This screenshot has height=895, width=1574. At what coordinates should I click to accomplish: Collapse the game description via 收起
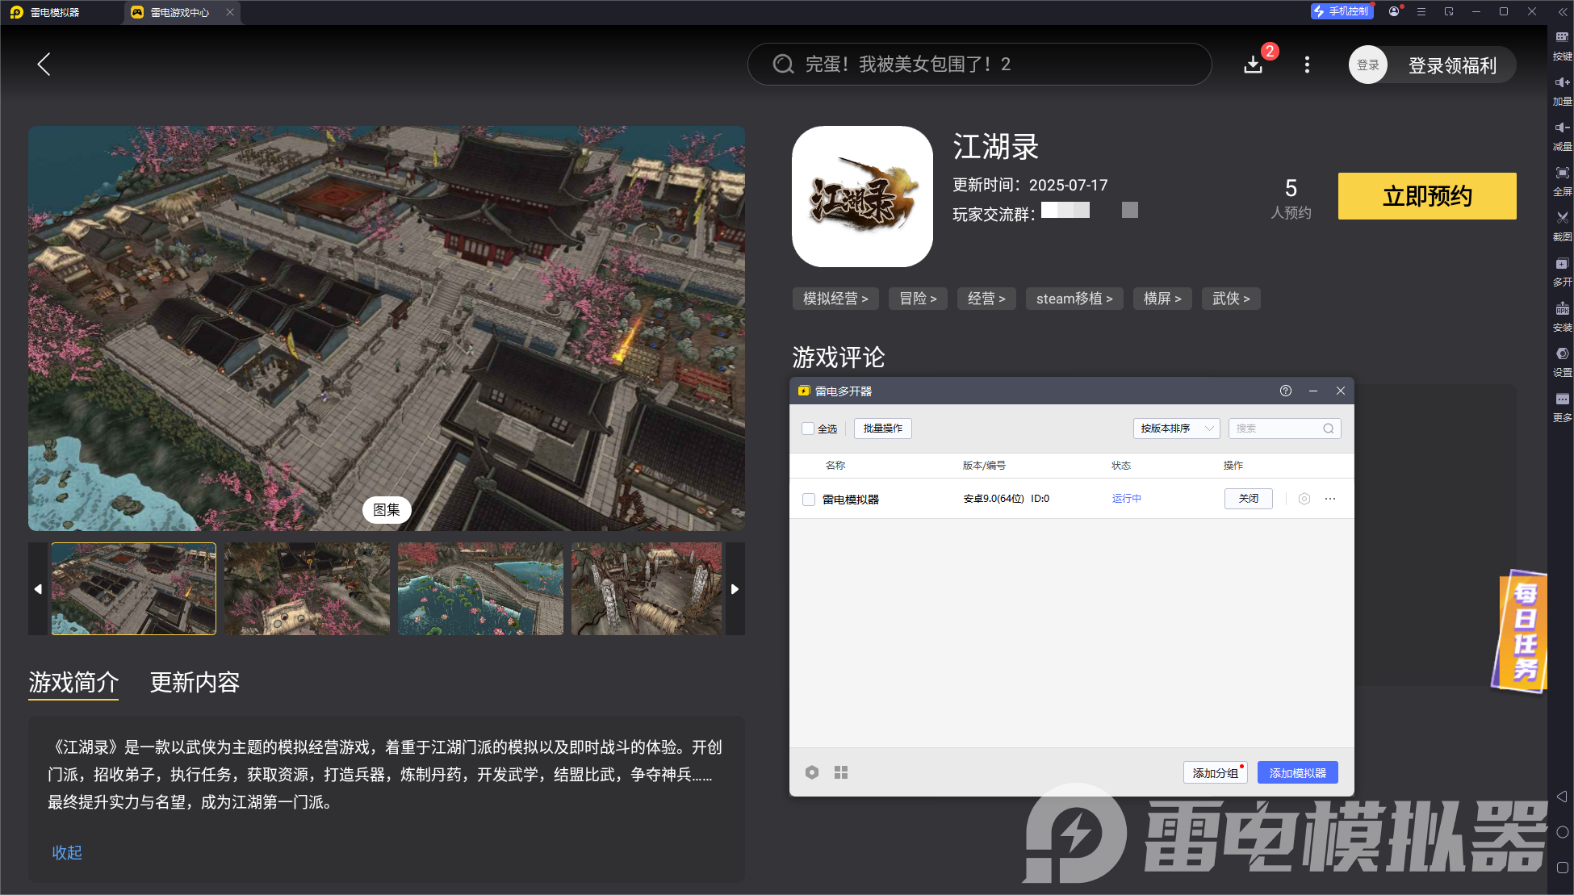[x=66, y=852]
